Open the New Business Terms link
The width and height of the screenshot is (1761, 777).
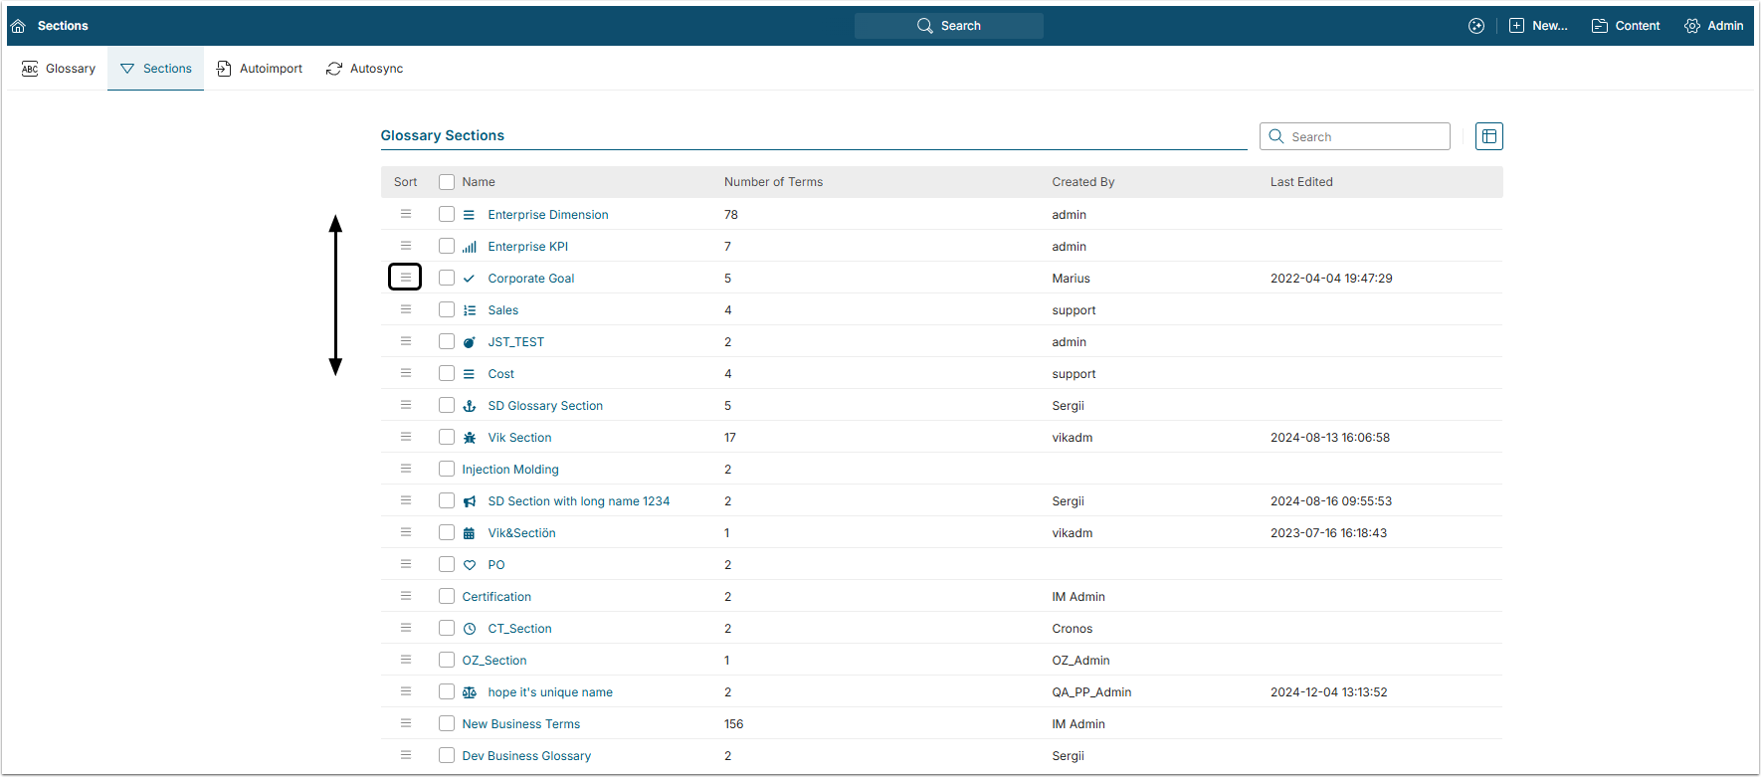pyautogui.click(x=520, y=724)
